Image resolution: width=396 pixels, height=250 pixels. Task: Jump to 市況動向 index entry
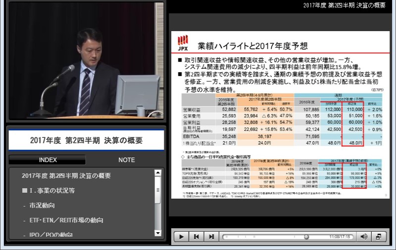(42, 206)
